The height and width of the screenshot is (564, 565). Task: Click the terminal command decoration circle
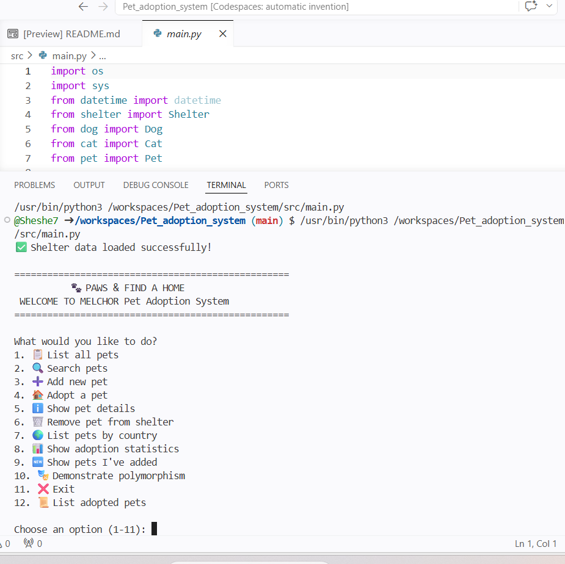click(x=7, y=220)
